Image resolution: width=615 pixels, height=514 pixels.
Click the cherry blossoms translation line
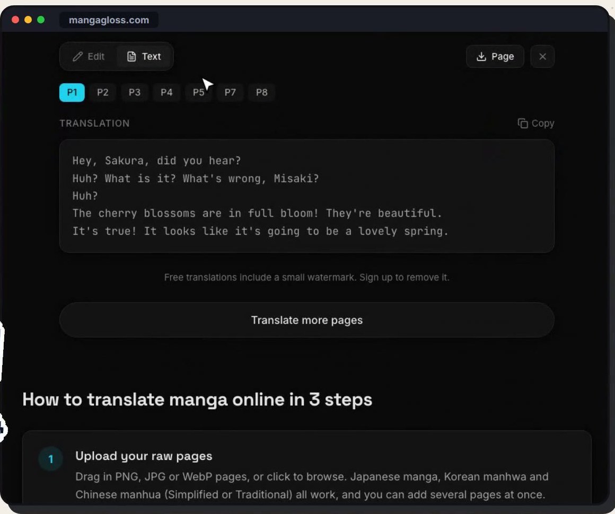tap(257, 214)
